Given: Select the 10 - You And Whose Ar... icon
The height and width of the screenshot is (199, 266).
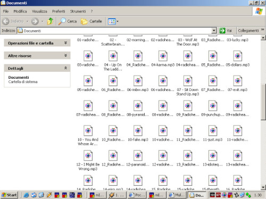Looking at the screenshot, I should click(x=88, y=131).
